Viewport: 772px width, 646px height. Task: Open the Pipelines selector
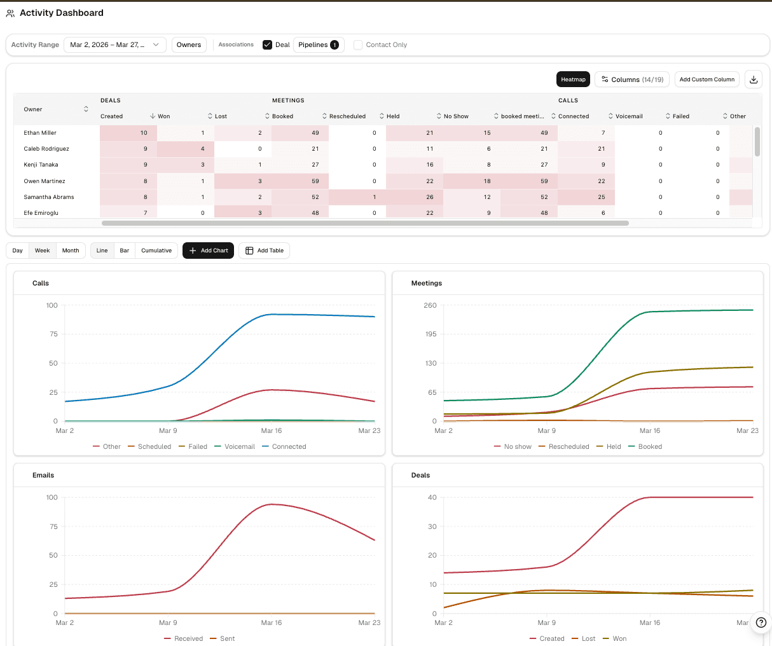click(319, 45)
